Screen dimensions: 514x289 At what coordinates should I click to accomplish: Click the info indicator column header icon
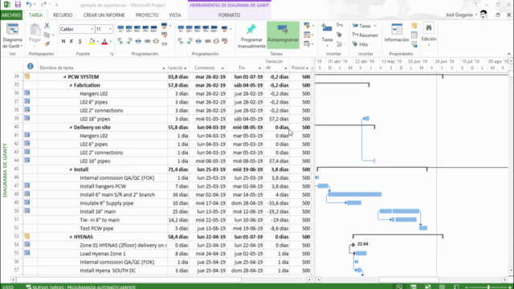point(31,66)
